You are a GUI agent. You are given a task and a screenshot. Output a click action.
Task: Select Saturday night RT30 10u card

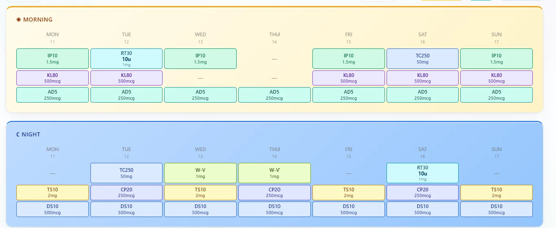pos(422,173)
